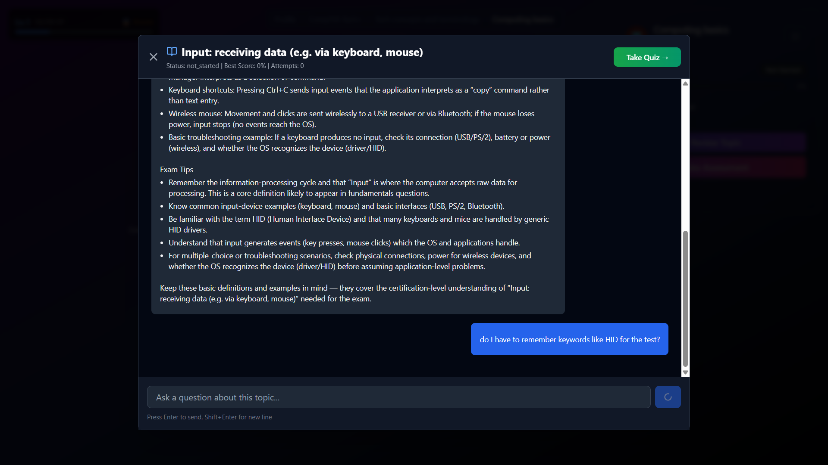Viewport: 828px width, 465px height.
Task: Click the chat scrollbar thumb
Action: (685, 298)
